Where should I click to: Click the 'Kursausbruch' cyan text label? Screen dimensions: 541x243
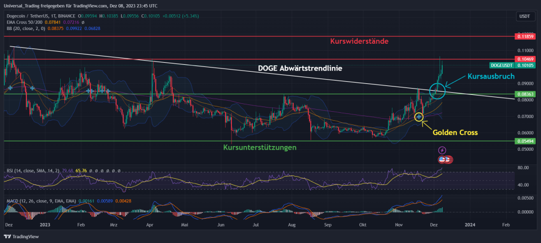[x=491, y=76]
